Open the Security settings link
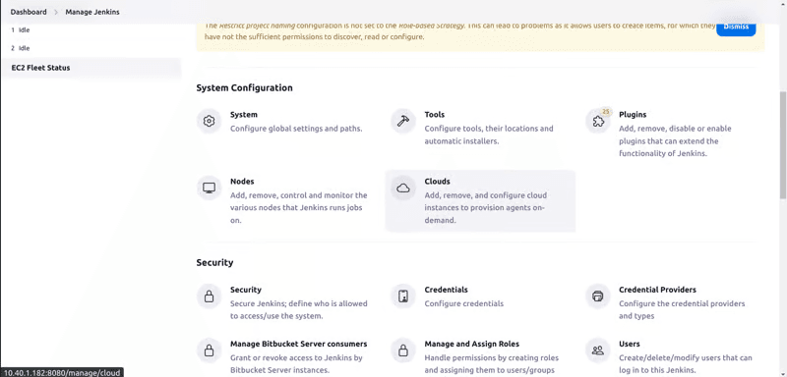The width and height of the screenshot is (787, 377). tap(246, 290)
